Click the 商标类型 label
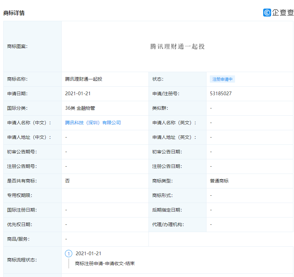This screenshot has width=294, height=277. pyautogui.click(x=162, y=181)
